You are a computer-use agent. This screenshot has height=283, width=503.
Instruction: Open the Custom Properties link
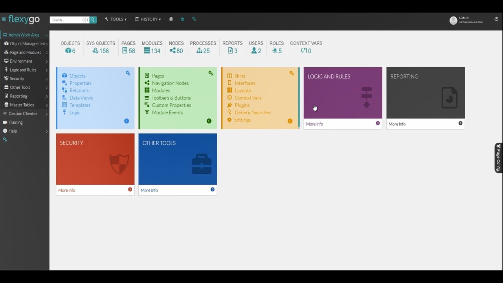171,105
